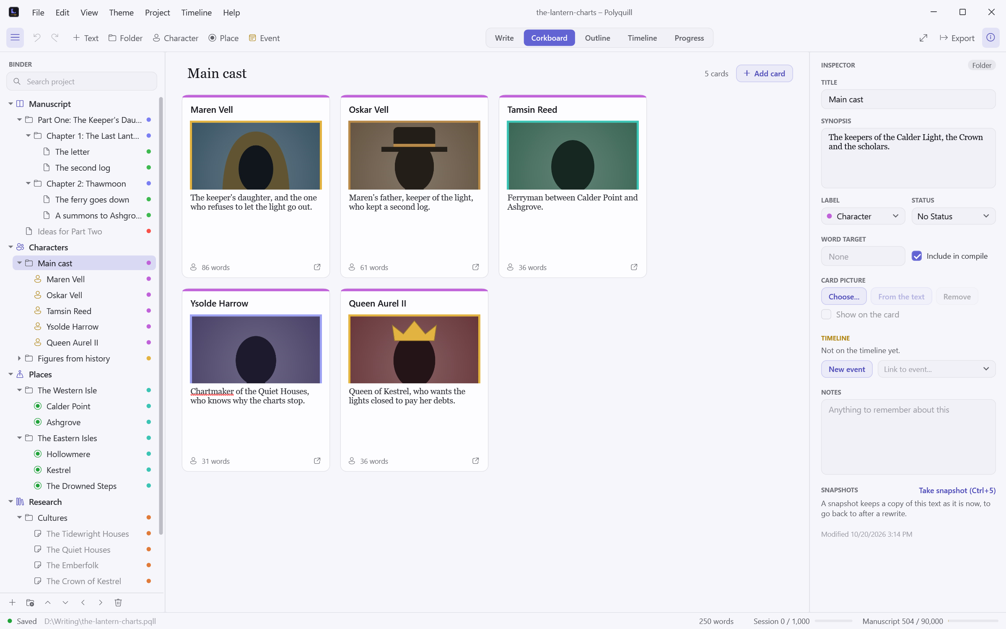Switch to the Outline view tab
The width and height of the screenshot is (1006, 629).
597,38
